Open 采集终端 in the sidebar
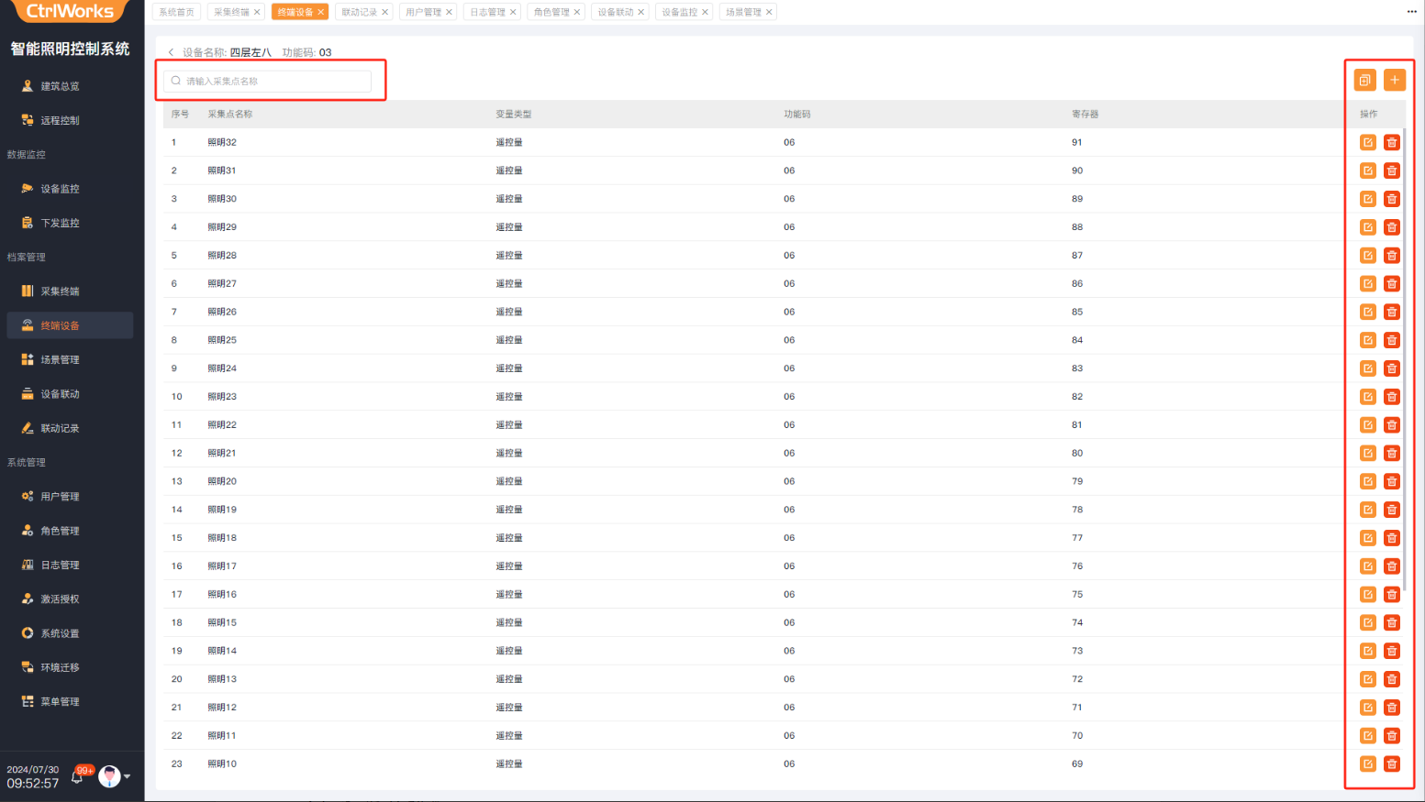The width and height of the screenshot is (1425, 802). 60,291
